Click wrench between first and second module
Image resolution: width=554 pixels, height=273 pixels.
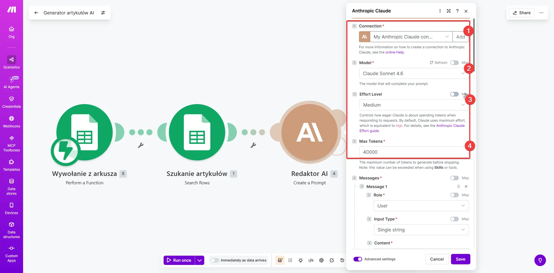[x=141, y=145]
